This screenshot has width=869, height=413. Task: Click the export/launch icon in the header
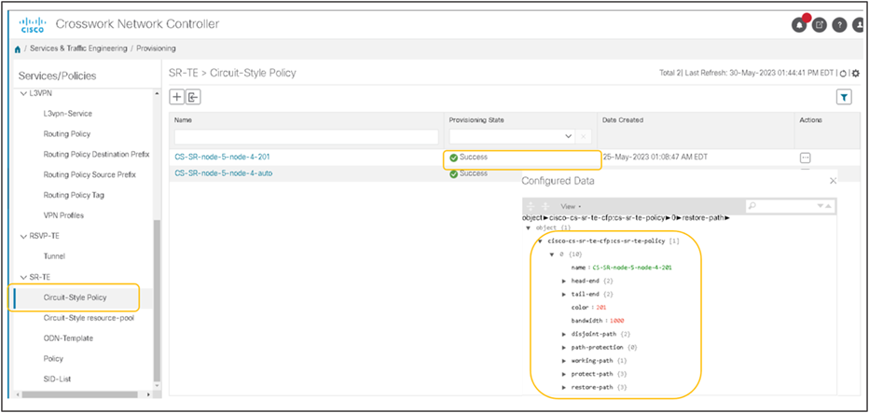click(x=820, y=25)
